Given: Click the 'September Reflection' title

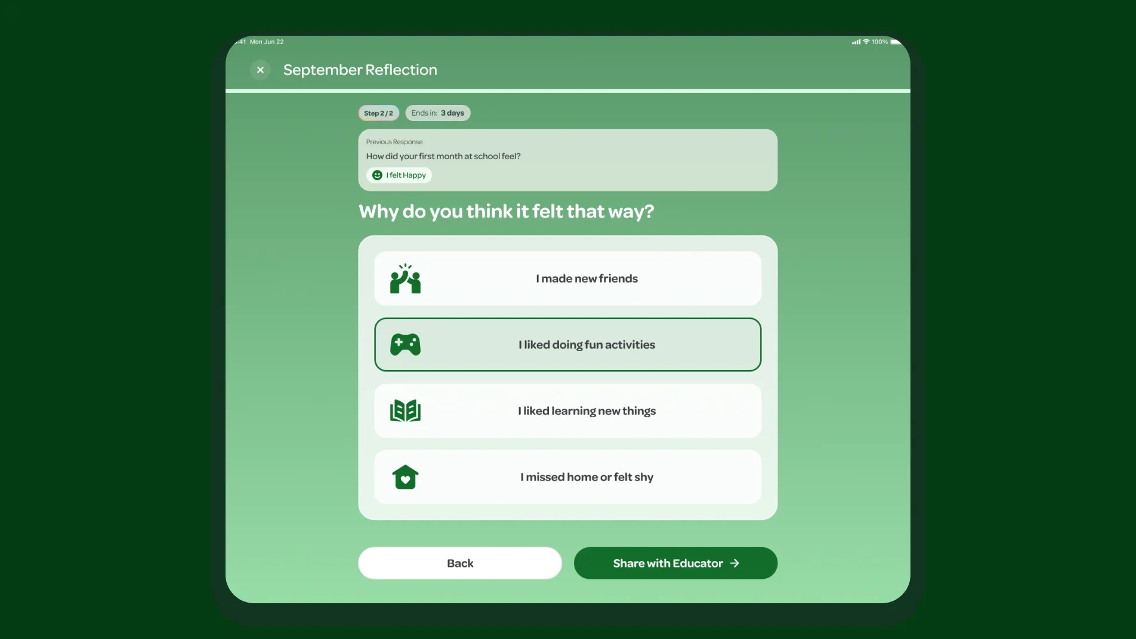Looking at the screenshot, I should 360,70.
